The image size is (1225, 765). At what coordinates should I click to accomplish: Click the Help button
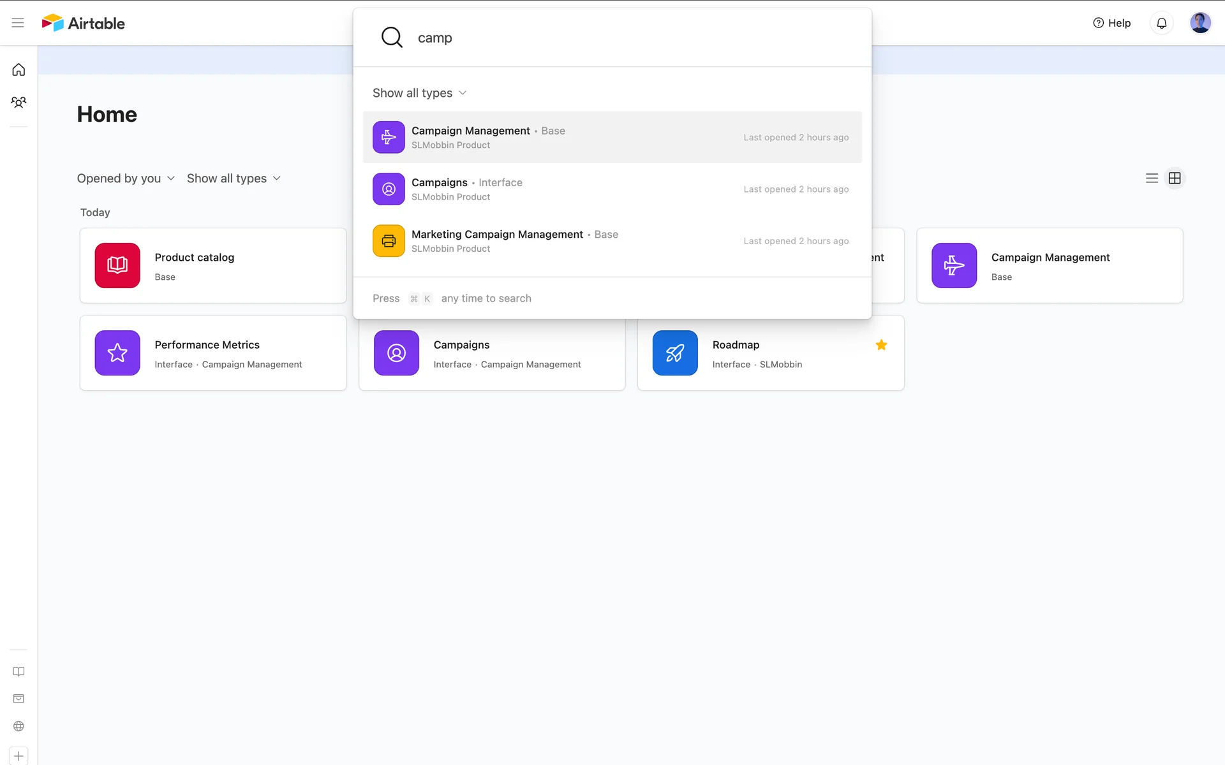[1111, 23]
